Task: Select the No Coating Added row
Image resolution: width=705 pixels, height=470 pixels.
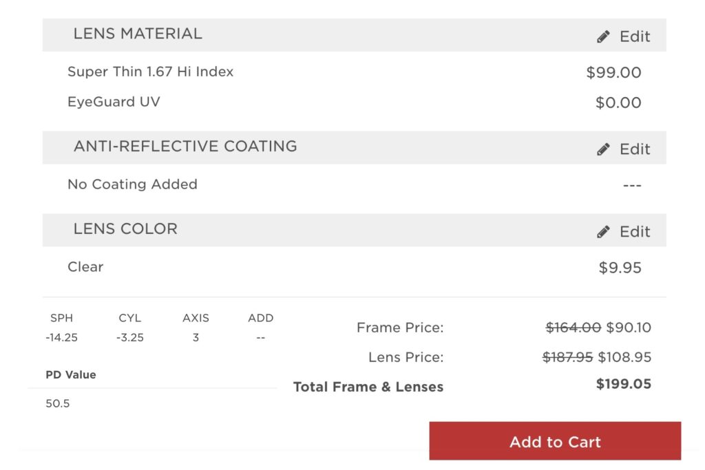Action: coord(131,184)
